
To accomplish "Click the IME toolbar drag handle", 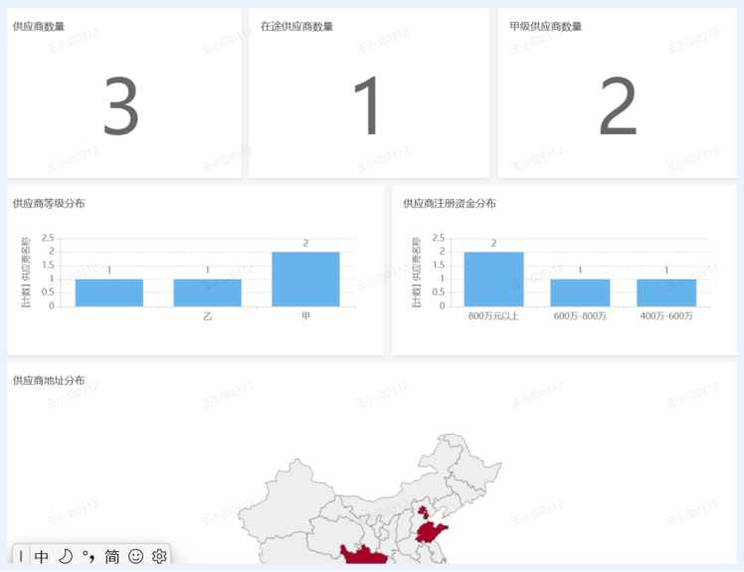I will coord(21,557).
